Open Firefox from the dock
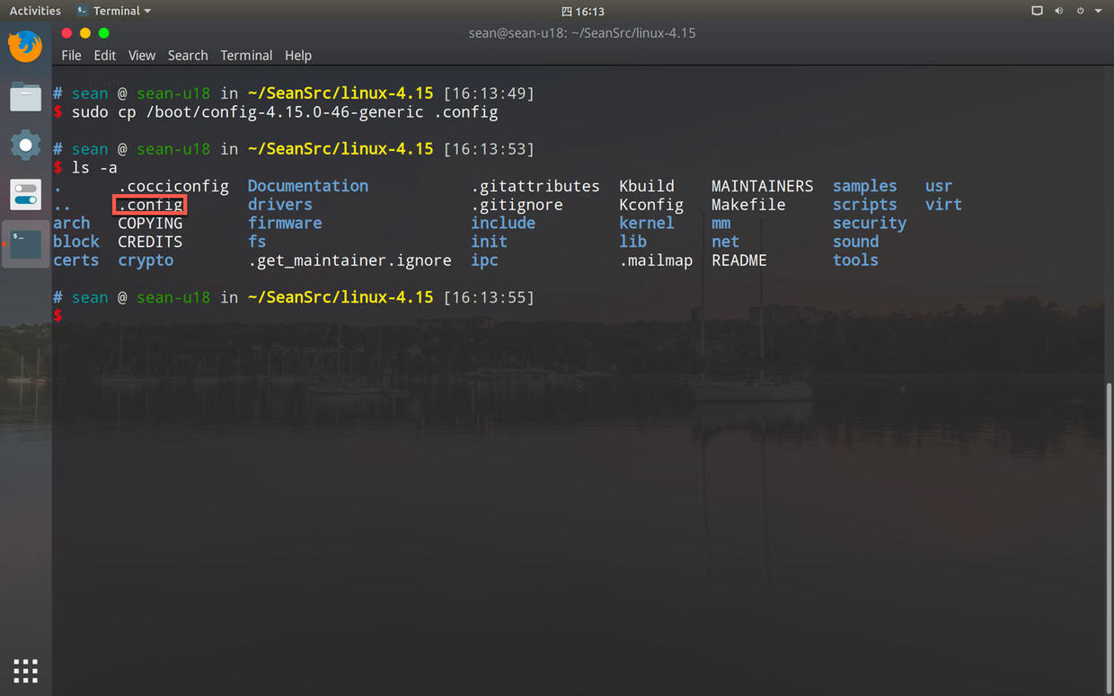The image size is (1114, 696). (x=25, y=46)
